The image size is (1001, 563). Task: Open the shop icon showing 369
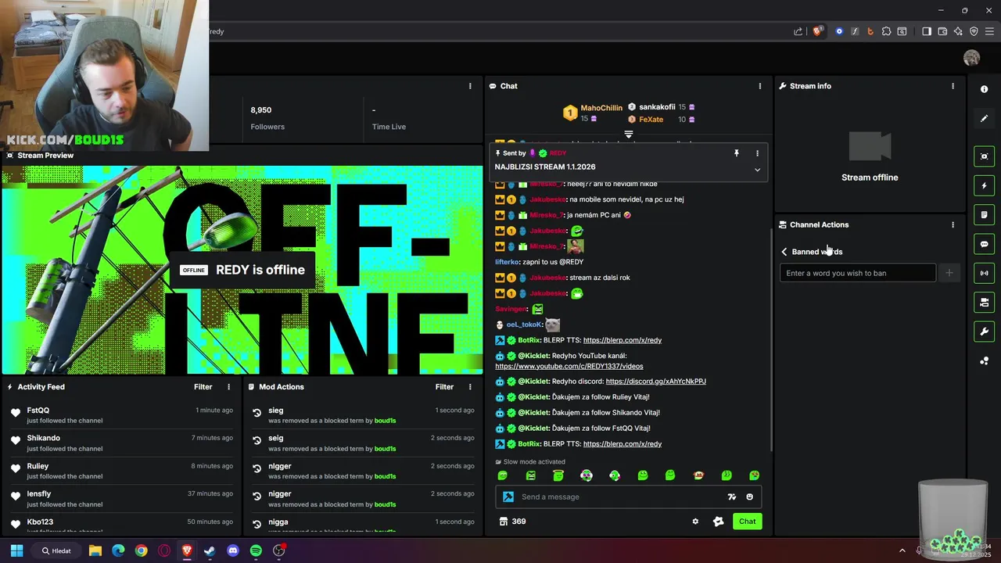(512, 522)
